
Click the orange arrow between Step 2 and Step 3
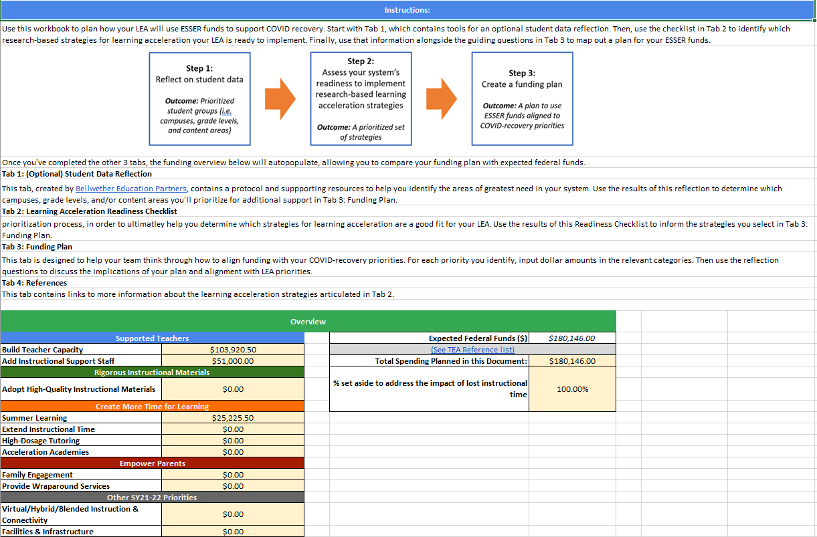[x=441, y=99]
